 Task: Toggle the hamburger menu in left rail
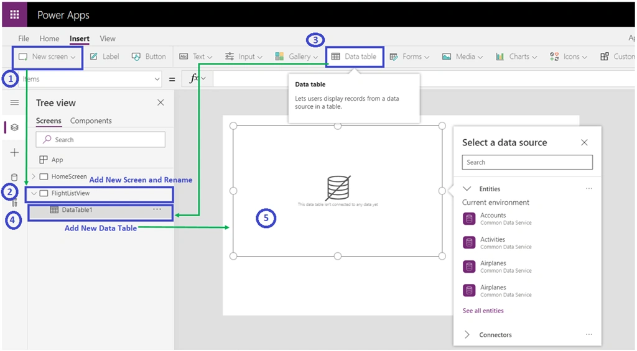[15, 103]
